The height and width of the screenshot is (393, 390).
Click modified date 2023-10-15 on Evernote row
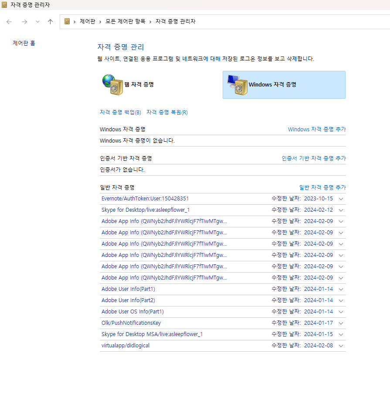click(319, 199)
